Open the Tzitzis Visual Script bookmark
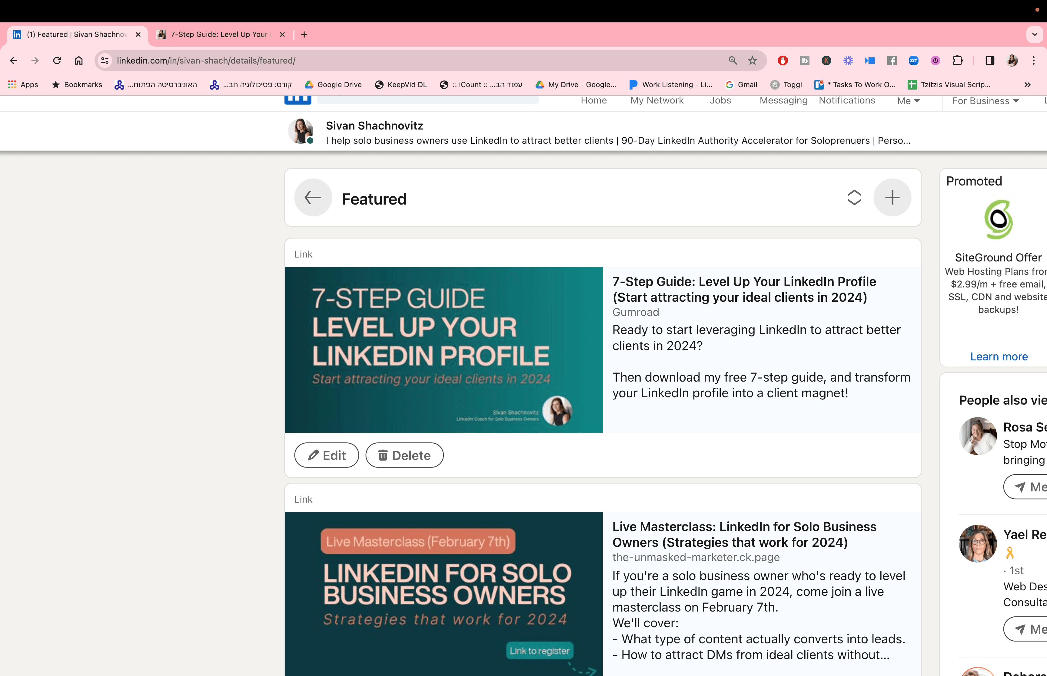This screenshot has height=676, width=1047. point(949,85)
